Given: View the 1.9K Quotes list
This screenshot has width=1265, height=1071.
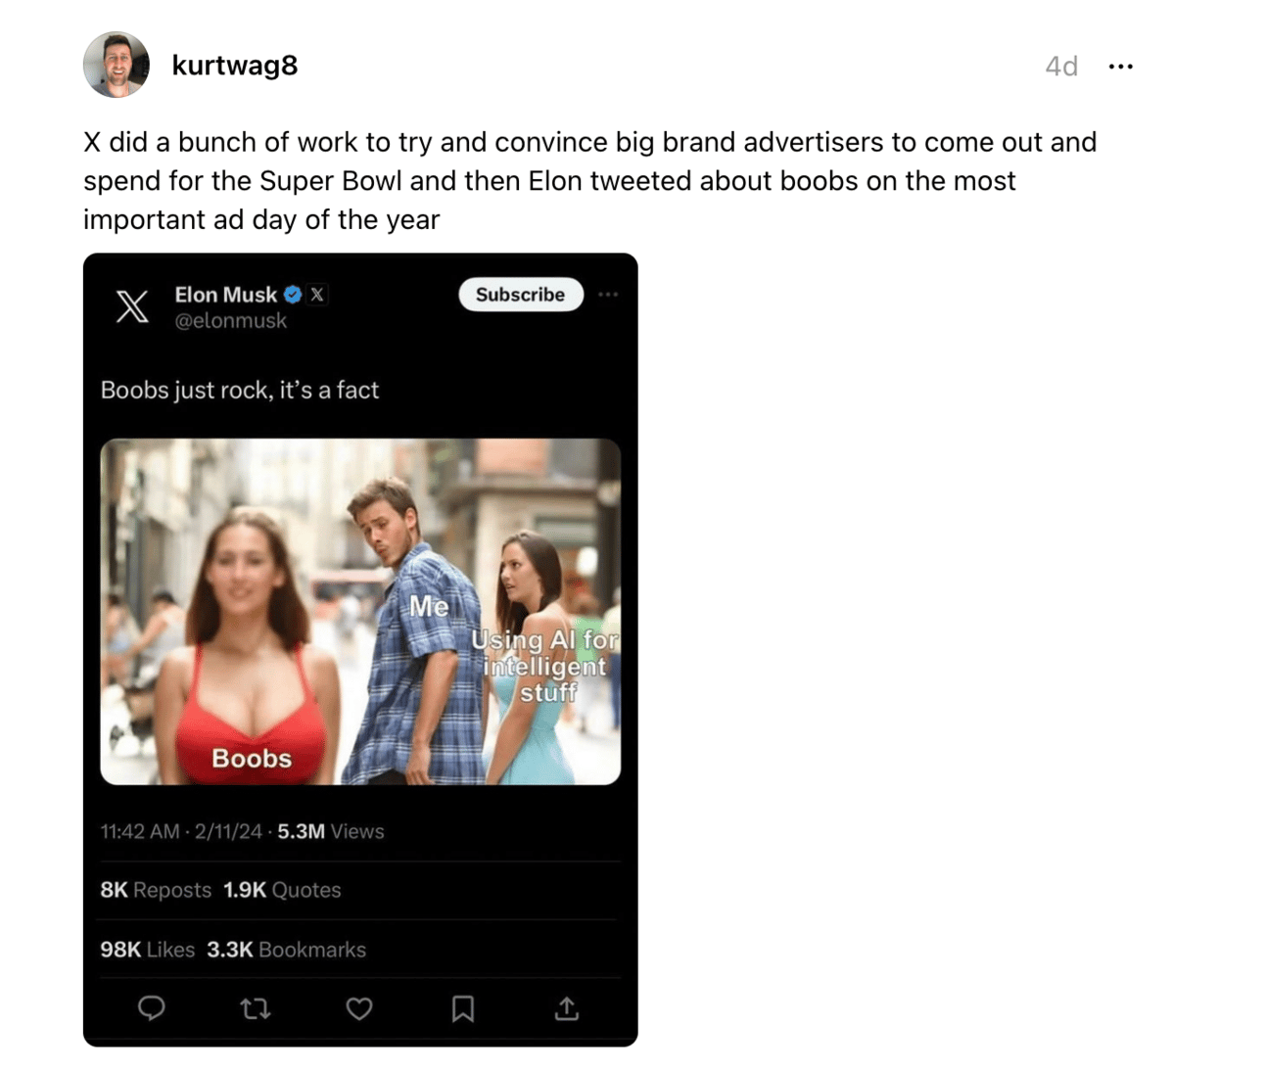Looking at the screenshot, I should (282, 890).
